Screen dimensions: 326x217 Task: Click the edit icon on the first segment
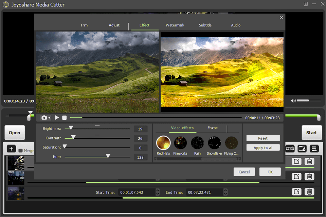click(296, 162)
